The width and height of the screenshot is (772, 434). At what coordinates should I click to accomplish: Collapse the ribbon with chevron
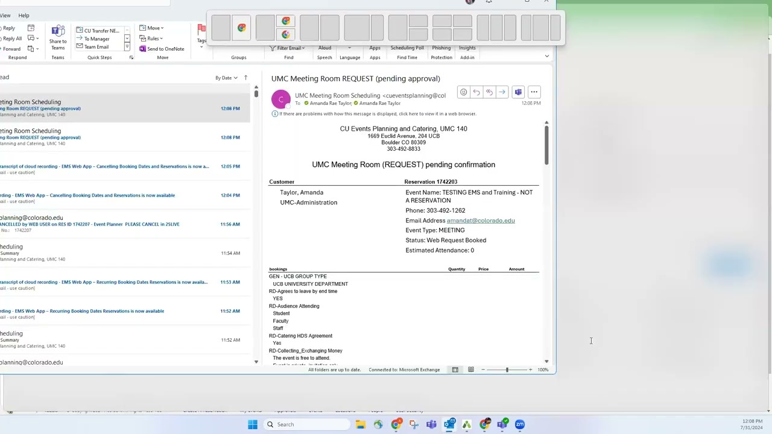point(546,57)
